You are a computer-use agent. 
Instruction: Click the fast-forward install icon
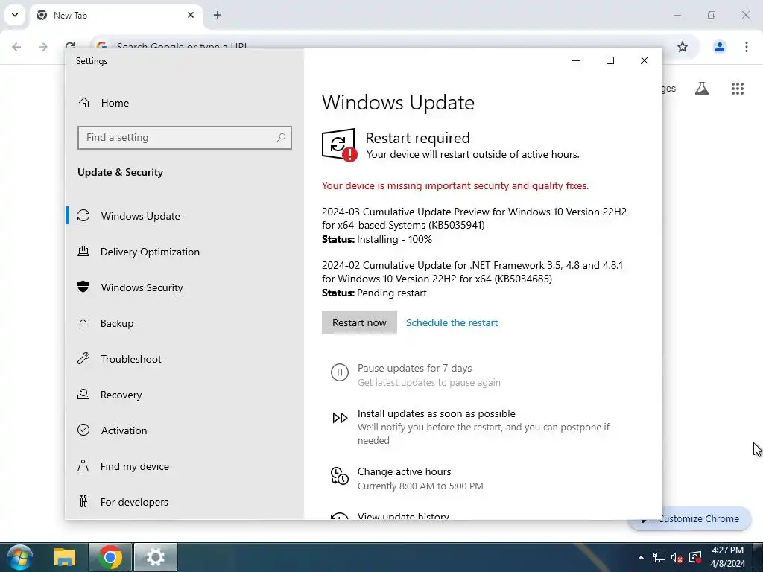point(340,418)
